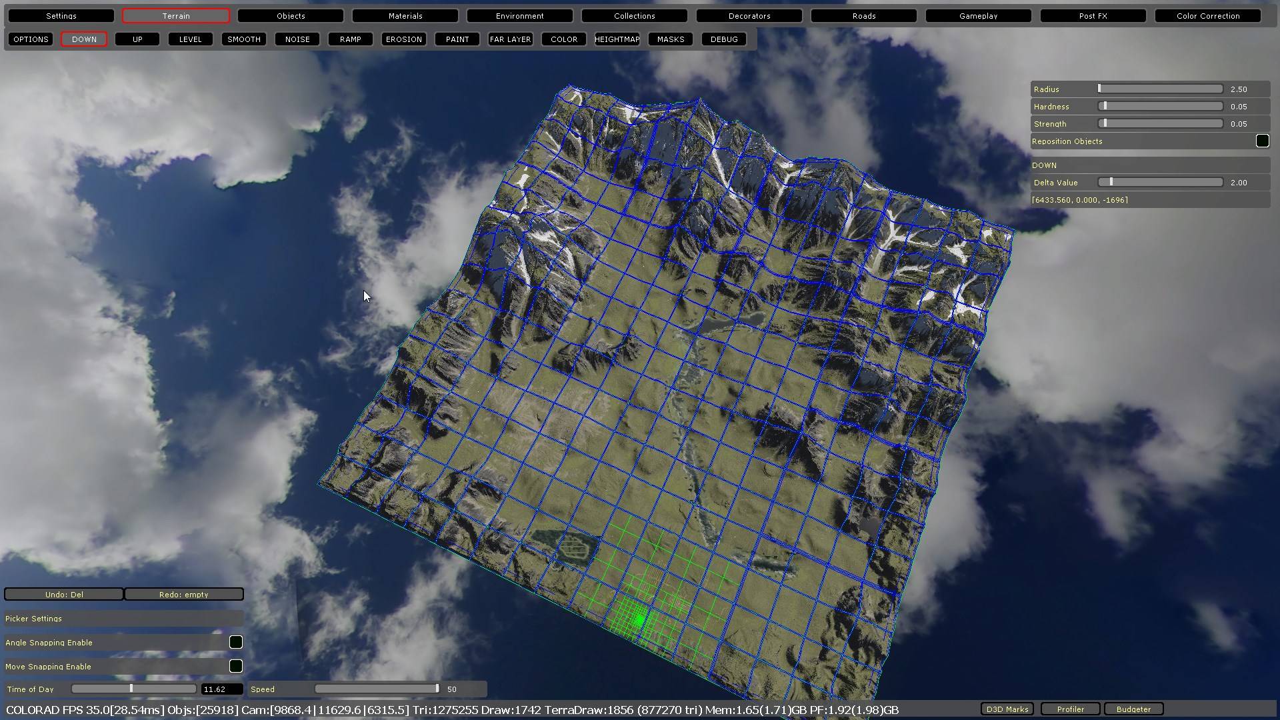Open the Profiler
The width and height of the screenshot is (1280, 720).
1070,709
